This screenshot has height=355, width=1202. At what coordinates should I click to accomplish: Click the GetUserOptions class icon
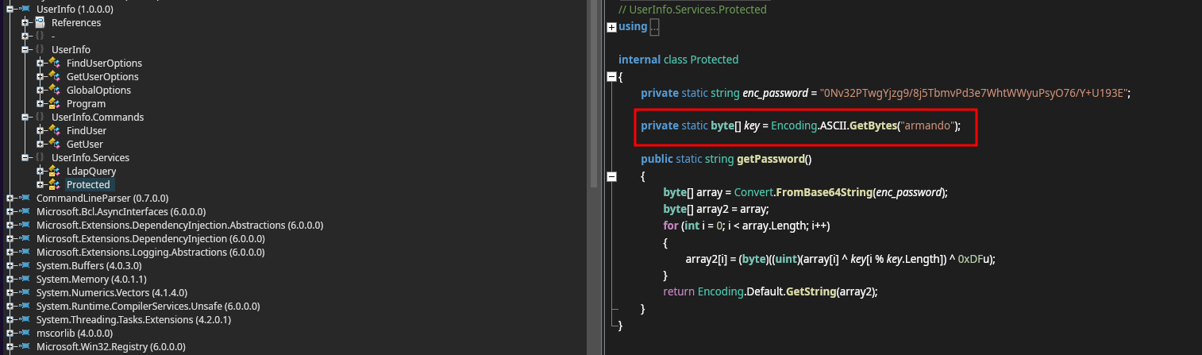pos(55,76)
